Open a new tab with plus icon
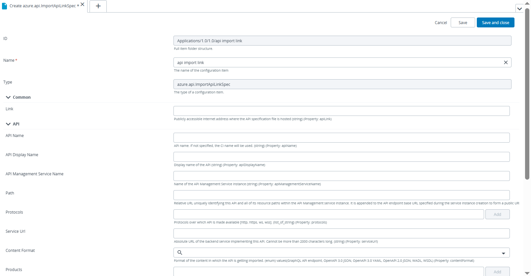The width and height of the screenshot is (531, 276). pyautogui.click(x=98, y=6)
